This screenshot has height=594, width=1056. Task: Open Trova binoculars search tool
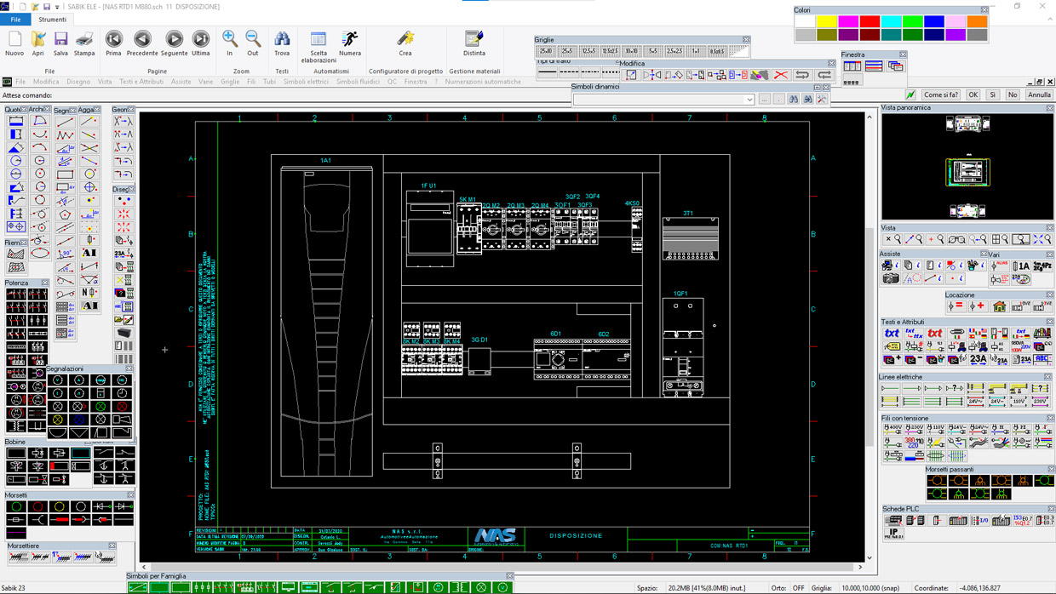282,40
